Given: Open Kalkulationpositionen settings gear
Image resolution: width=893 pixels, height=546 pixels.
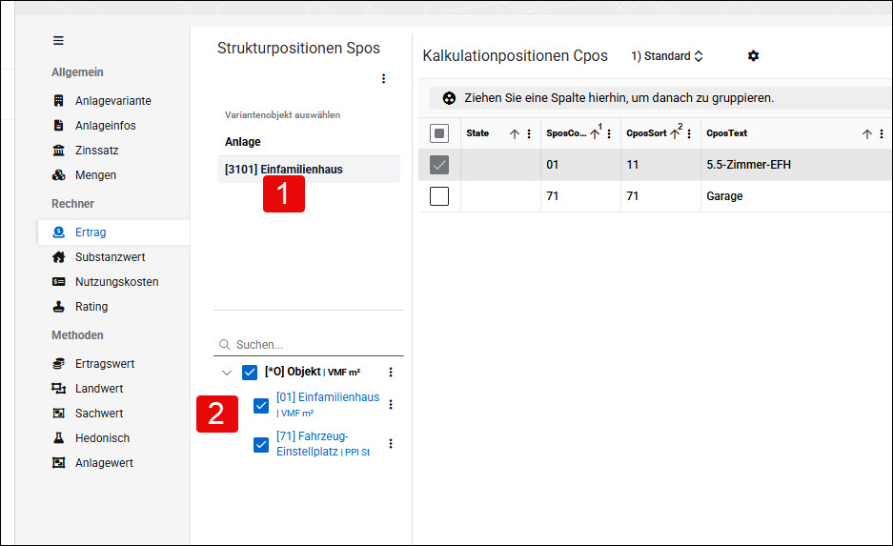Looking at the screenshot, I should 753,56.
